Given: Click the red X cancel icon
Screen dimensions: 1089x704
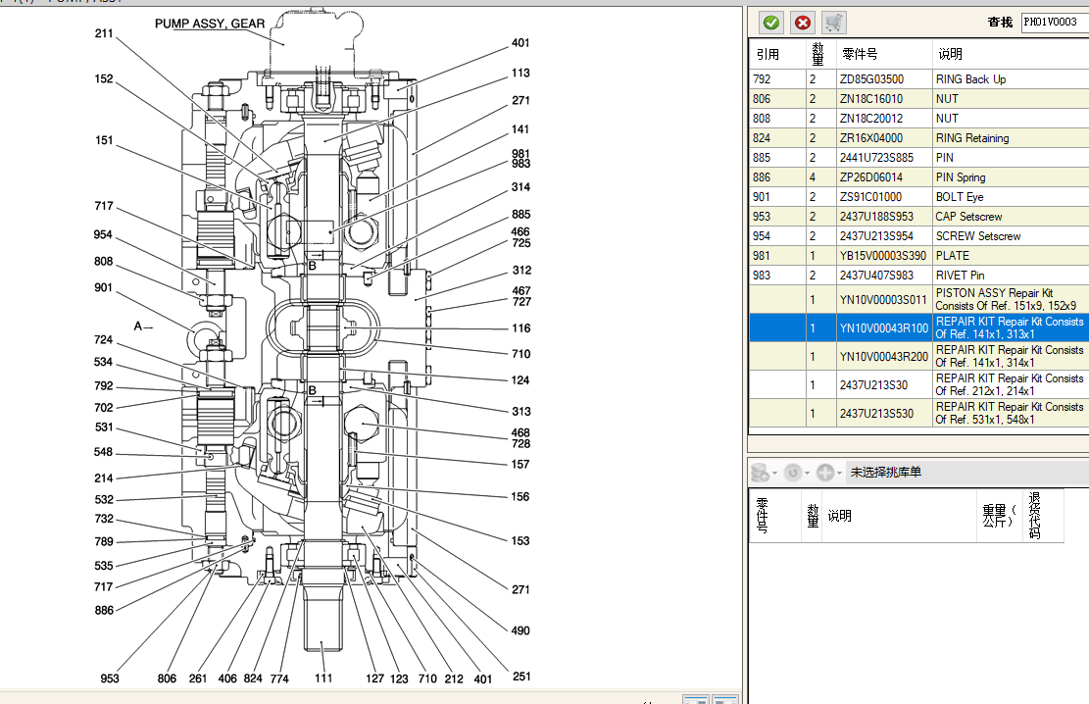Looking at the screenshot, I should (x=802, y=23).
